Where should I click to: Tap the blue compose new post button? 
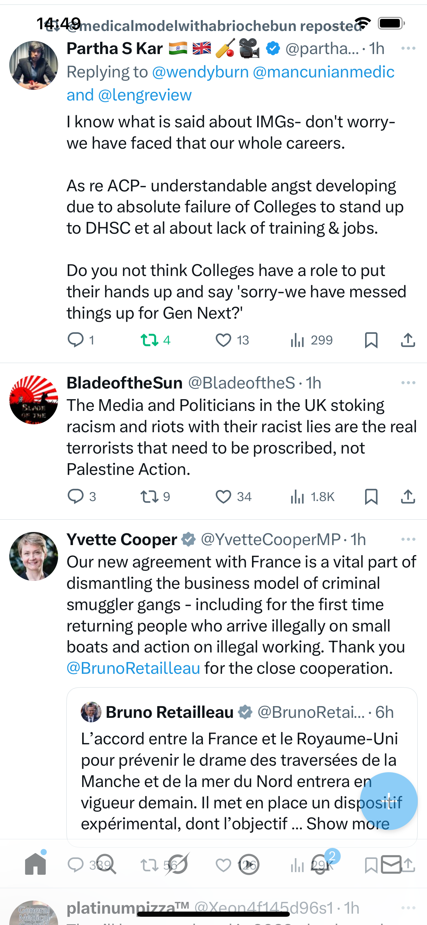[x=388, y=801]
